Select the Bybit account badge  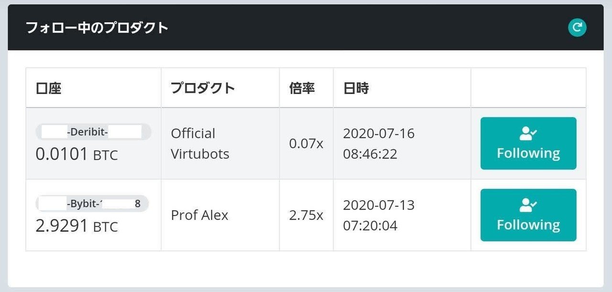click(92, 204)
